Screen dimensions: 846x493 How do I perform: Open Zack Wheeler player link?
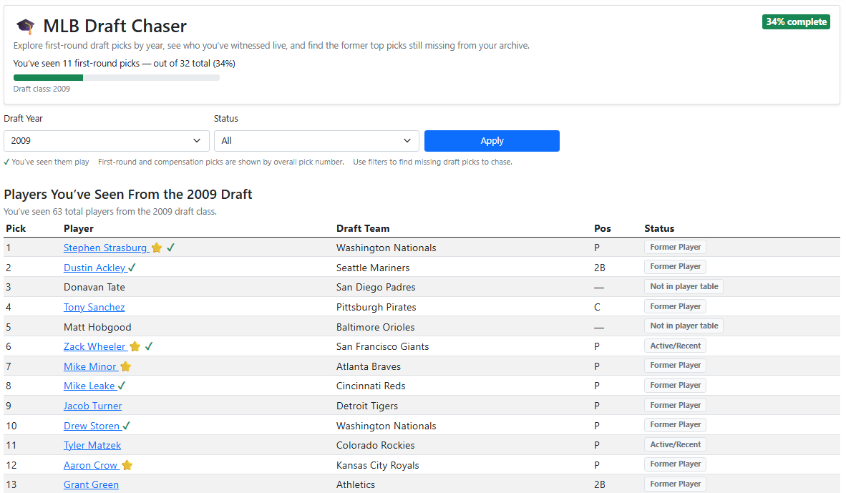[x=94, y=346]
